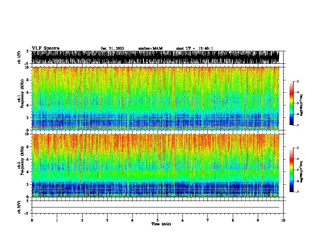Click the "-5" tick on ch.3(V) axis
Viewport: 319px width, 247px height.
pos(27,214)
